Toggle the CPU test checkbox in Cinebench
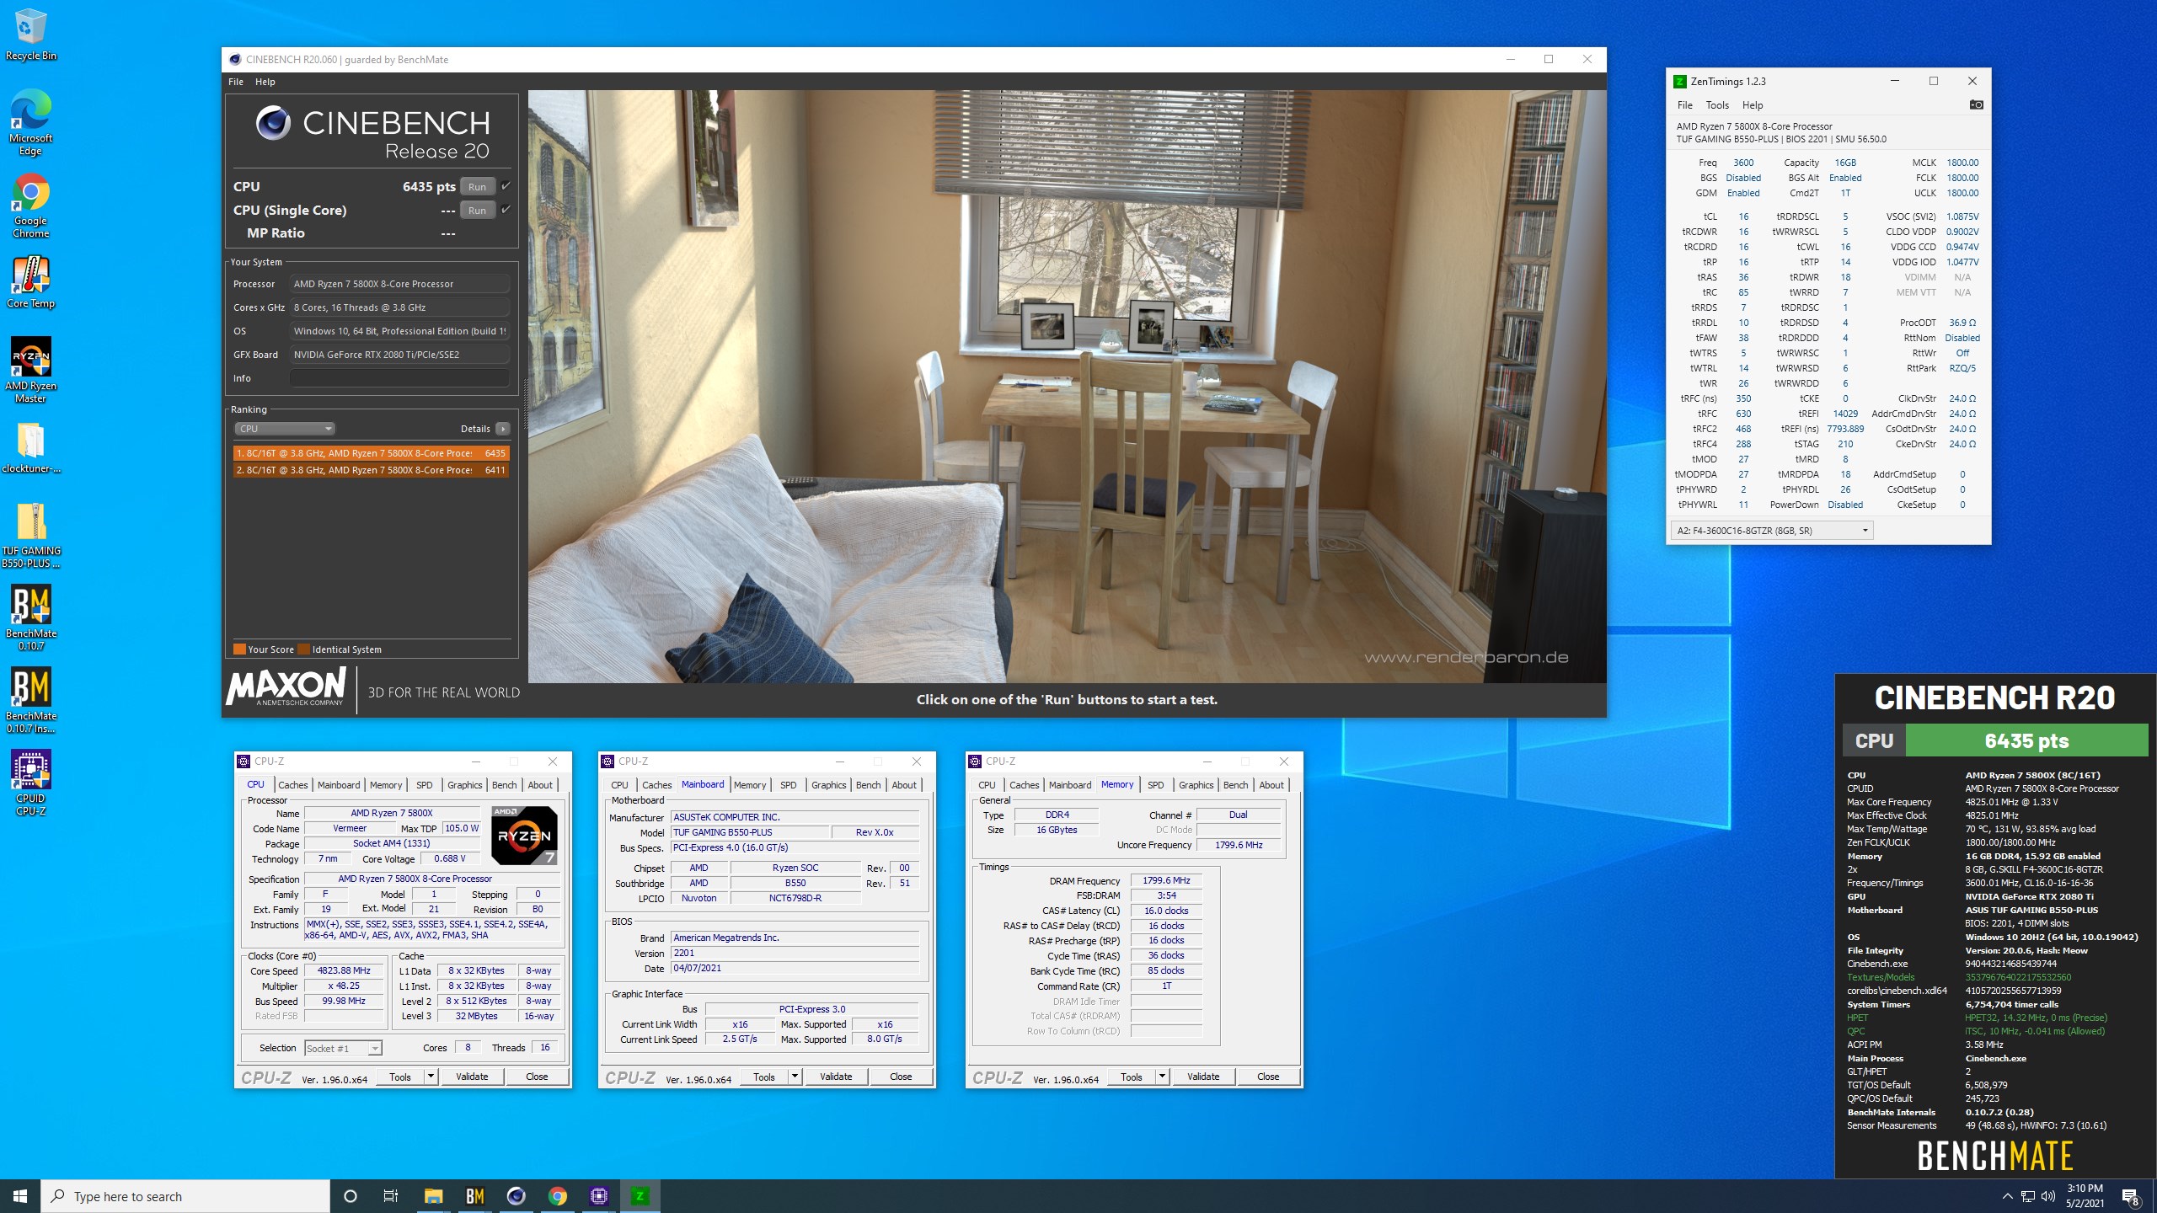The height and width of the screenshot is (1213, 2157). 506,186
